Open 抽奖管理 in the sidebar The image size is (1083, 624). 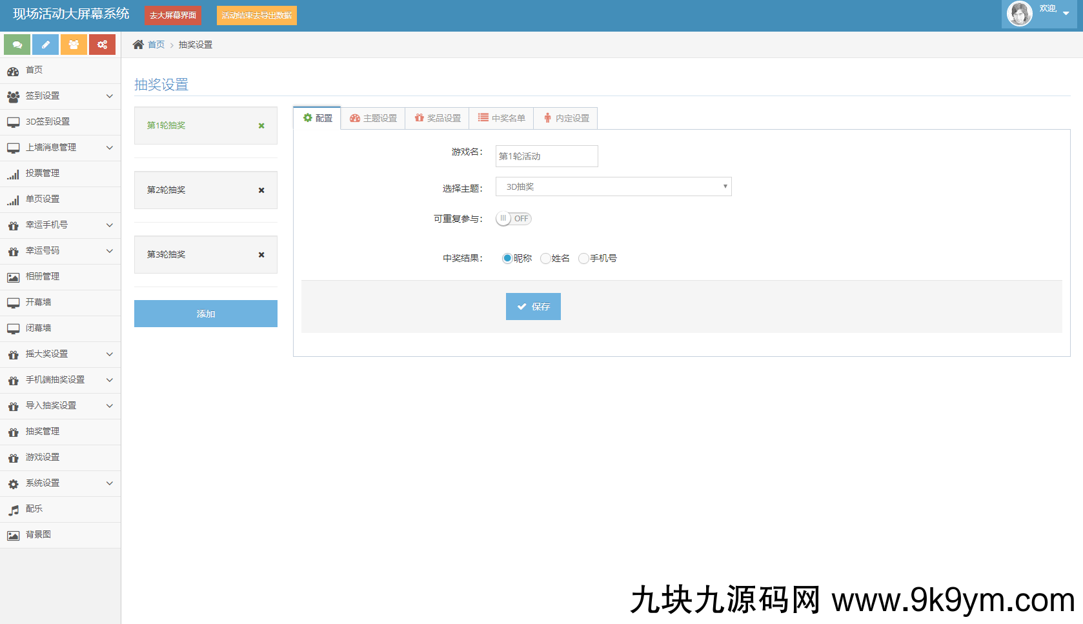43,432
